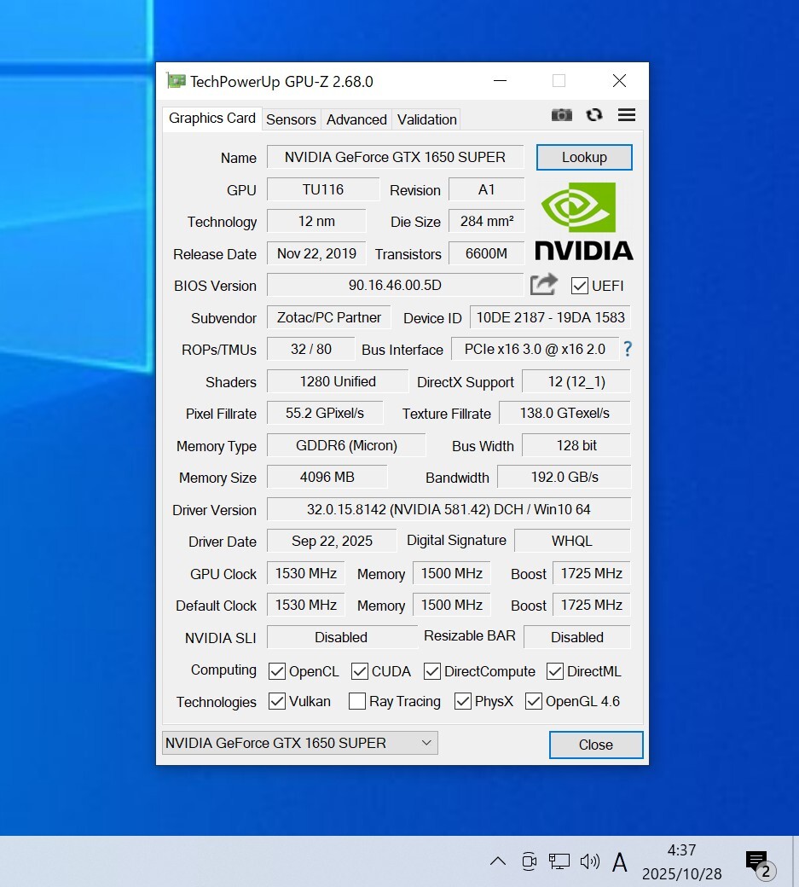This screenshot has width=799, height=887.
Task: Click the Bus Interface question mark
Action: point(628,349)
